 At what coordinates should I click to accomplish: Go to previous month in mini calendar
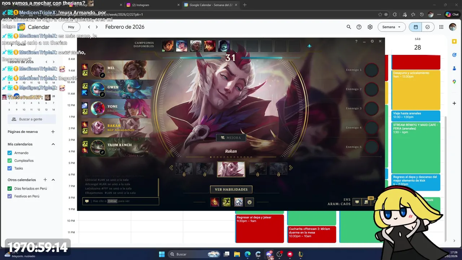pos(45,62)
